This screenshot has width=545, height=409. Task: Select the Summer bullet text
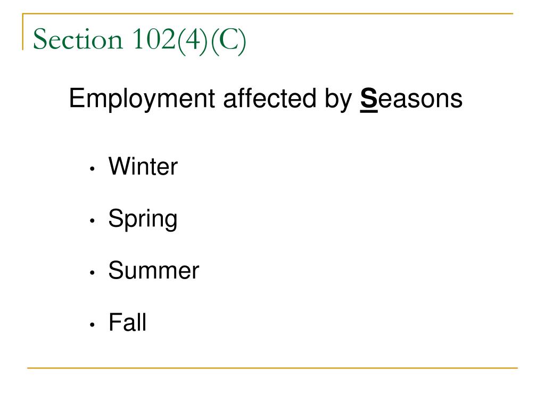coord(154,270)
